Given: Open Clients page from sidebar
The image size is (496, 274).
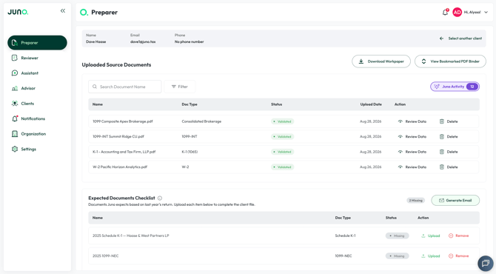Looking at the screenshot, I should 27,104.
